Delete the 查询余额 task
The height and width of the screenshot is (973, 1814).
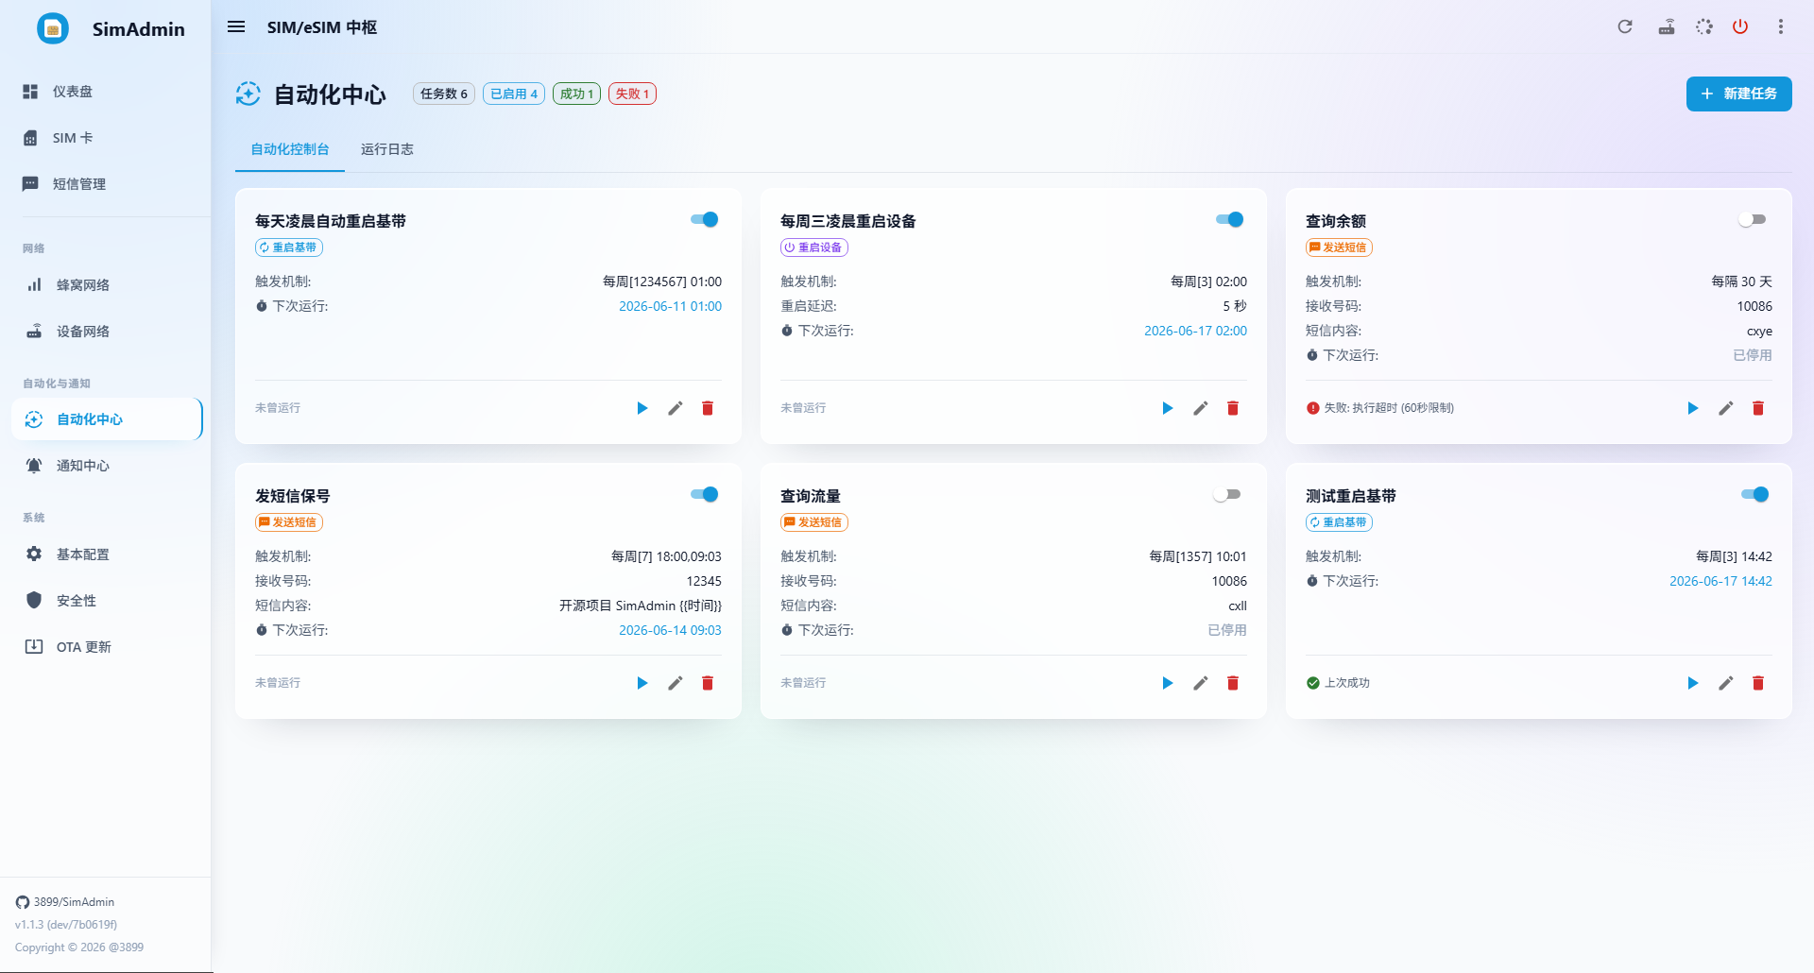1758,408
